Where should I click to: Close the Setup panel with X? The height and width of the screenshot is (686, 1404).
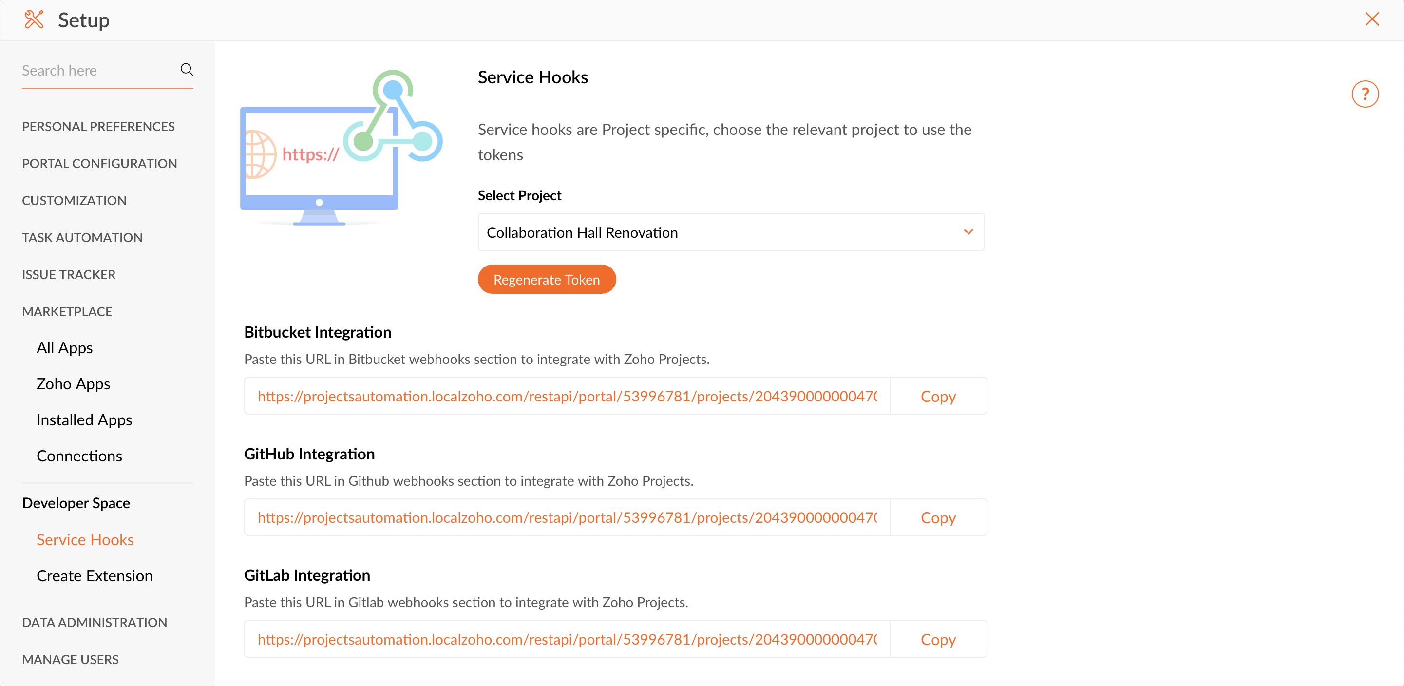pyautogui.click(x=1371, y=19)
